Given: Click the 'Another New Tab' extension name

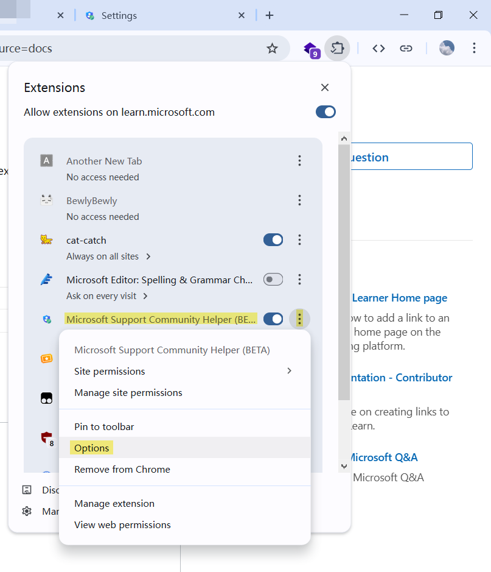Looking at the screenshot, I should click(104, 161).
